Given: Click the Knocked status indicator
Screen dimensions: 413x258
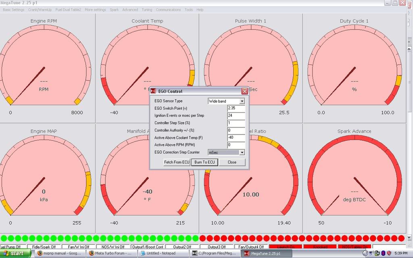Looking at the screenshot, I should pyautogui.click(x=320, y=247).
